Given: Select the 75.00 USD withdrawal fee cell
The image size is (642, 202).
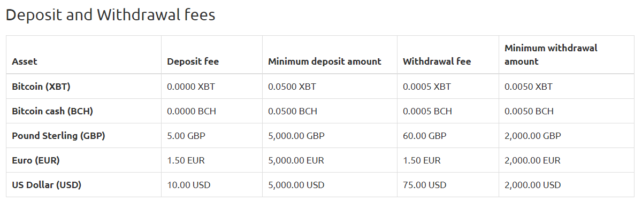Looking at the screenshot, I should click(x=424, y=185).
